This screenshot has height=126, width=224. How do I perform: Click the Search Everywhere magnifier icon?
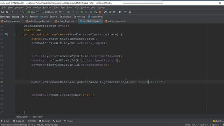tap(130, 12)
